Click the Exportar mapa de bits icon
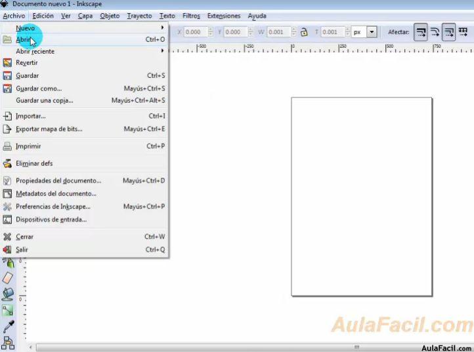The image size is (474, 352). click(7, 129)
